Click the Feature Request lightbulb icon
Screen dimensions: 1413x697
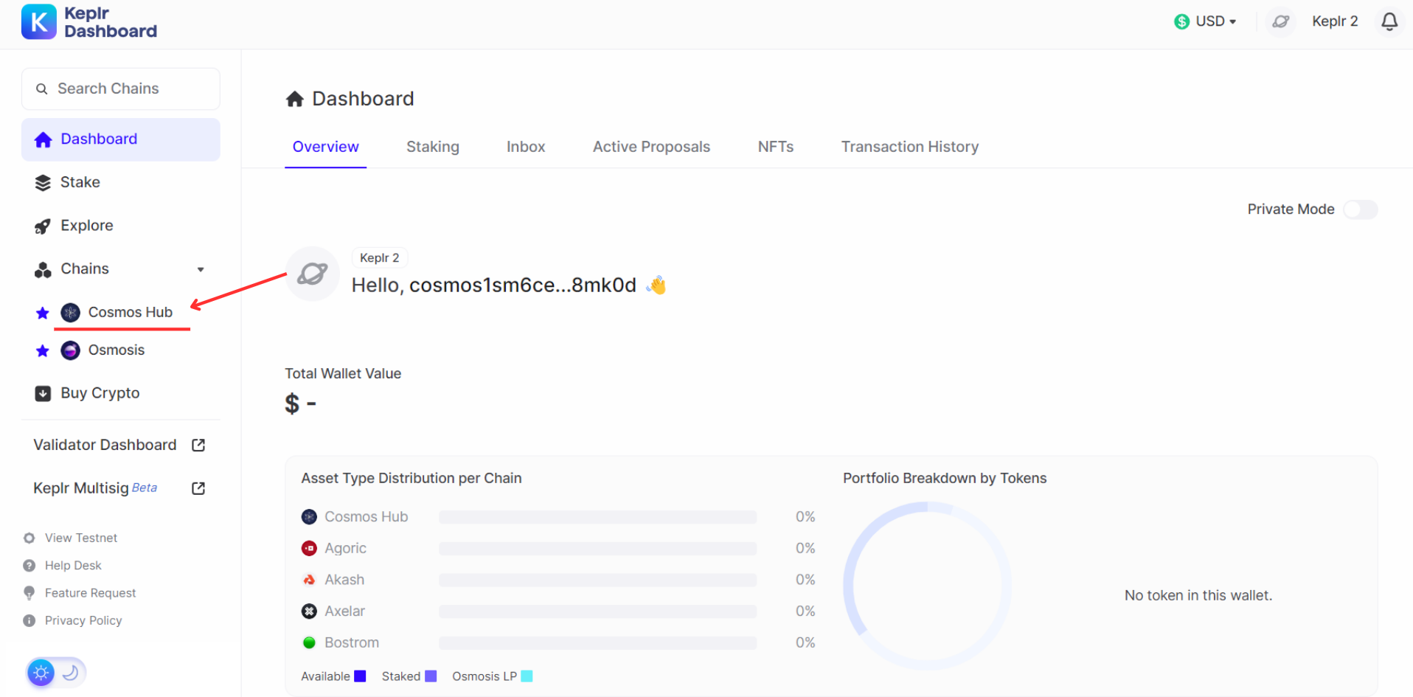(29, 593)
